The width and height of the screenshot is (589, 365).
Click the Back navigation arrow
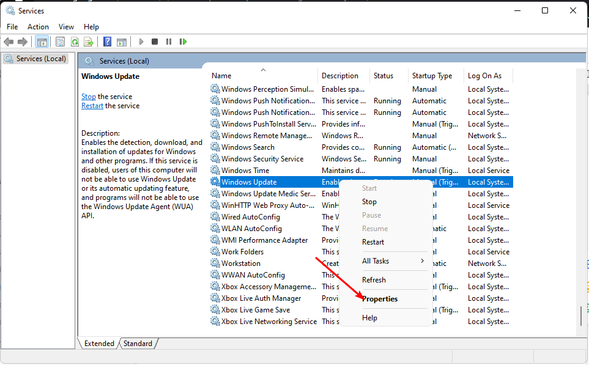(x=9, y=41)
